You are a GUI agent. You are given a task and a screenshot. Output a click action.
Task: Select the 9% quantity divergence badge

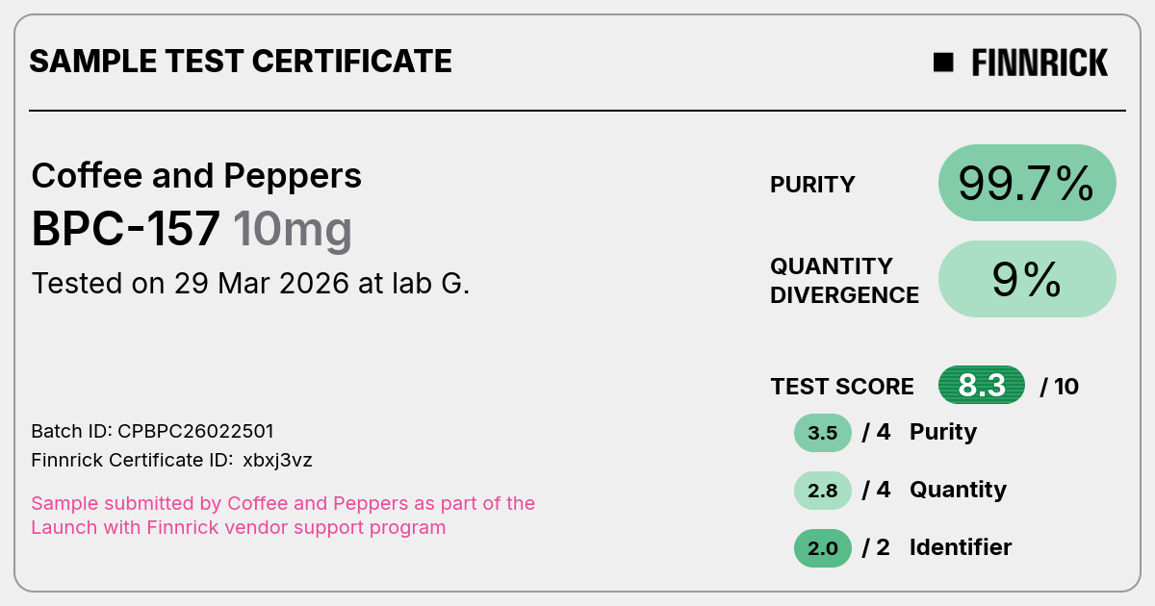1027,279
